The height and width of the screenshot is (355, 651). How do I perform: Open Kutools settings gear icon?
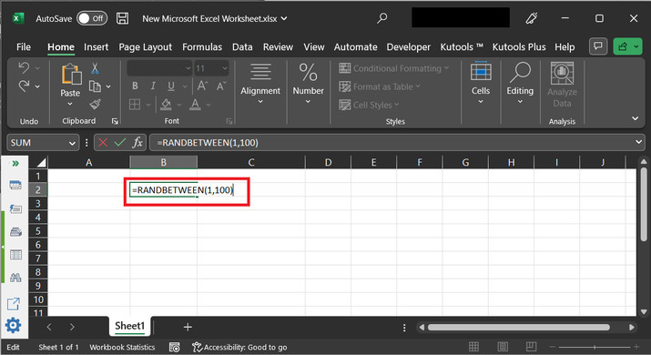[14, 325]
